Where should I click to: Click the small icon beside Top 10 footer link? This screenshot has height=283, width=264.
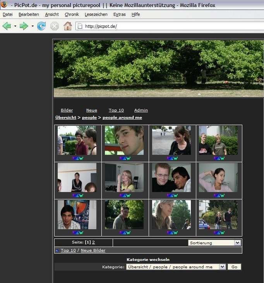57,250
